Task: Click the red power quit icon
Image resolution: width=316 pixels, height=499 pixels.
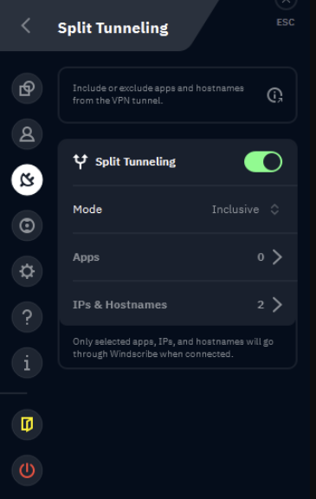Action: point(27,470)
